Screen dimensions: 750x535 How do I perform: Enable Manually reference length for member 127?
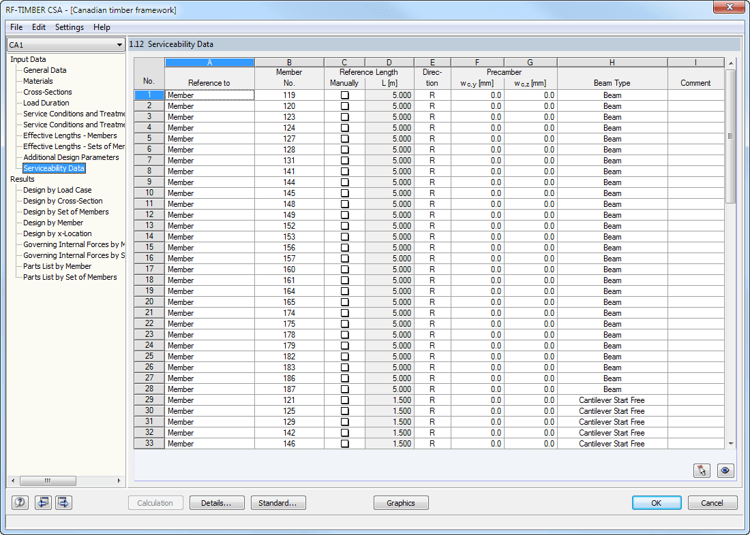[x=344, y=138]
